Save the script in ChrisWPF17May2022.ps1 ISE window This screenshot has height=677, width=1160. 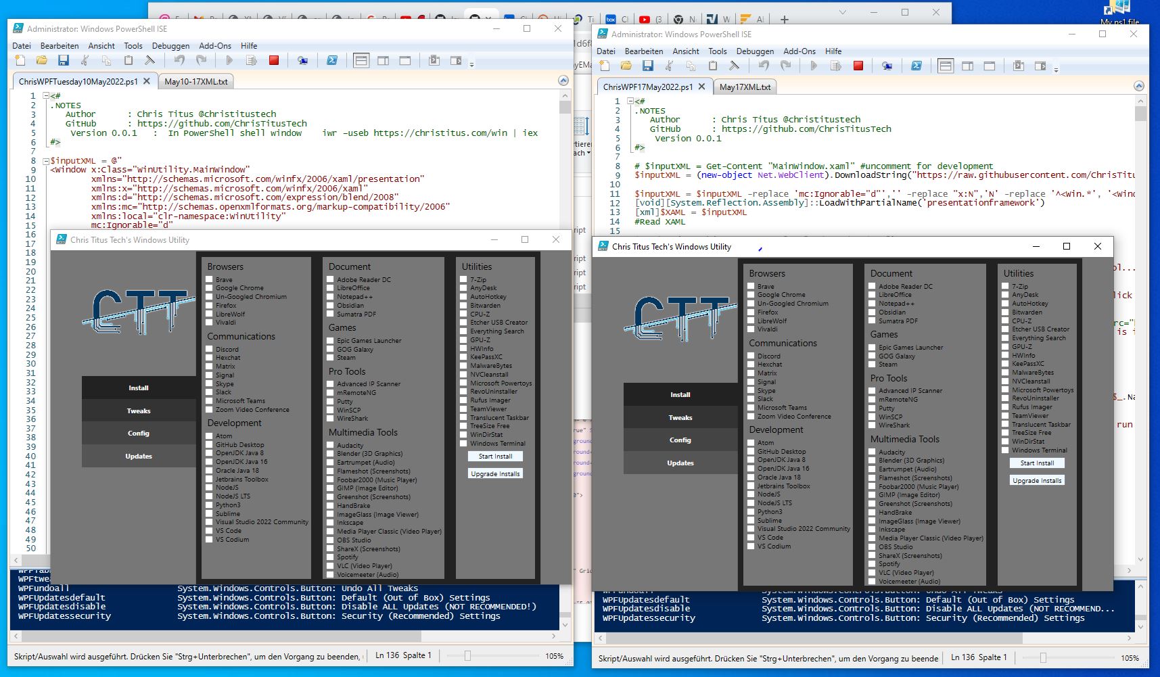click(648, 66)
